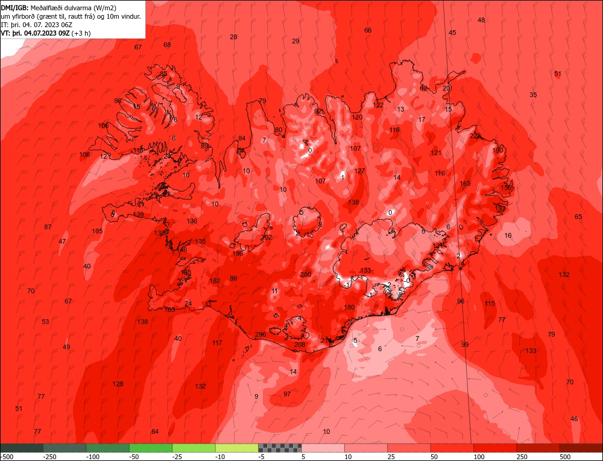
Task: Click the value "92" on the map
Action: coord(318,111)
